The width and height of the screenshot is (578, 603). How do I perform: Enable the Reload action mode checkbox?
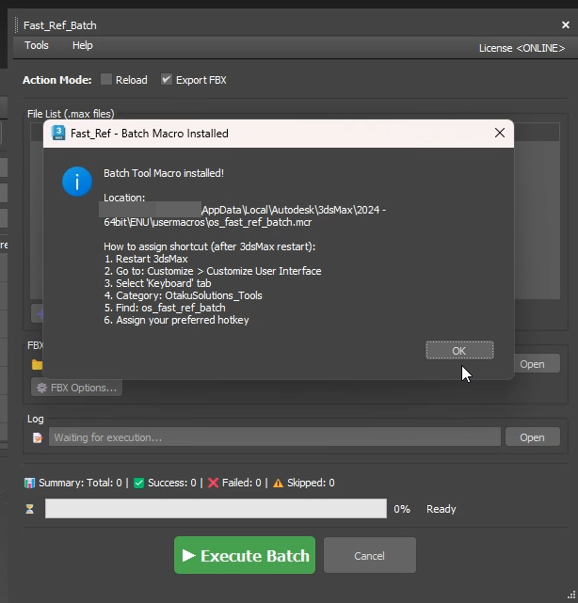[106, 80]
